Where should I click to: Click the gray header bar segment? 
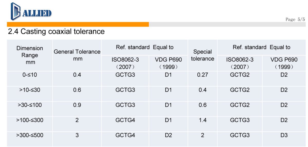point(227,24)
